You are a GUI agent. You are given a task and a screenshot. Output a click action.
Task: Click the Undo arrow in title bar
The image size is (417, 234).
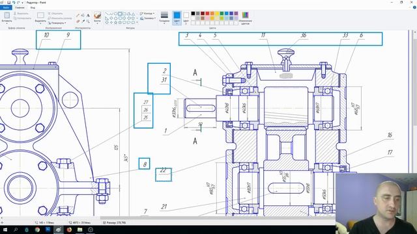[x=14, y=3]
